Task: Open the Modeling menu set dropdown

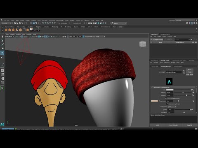Action: (7, 23)
